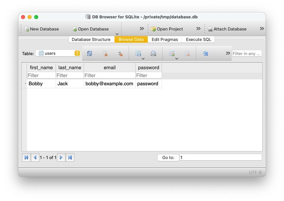Insert a new record into users
Viewport: 284px width, 201px height.
click(x=171, y=52)
